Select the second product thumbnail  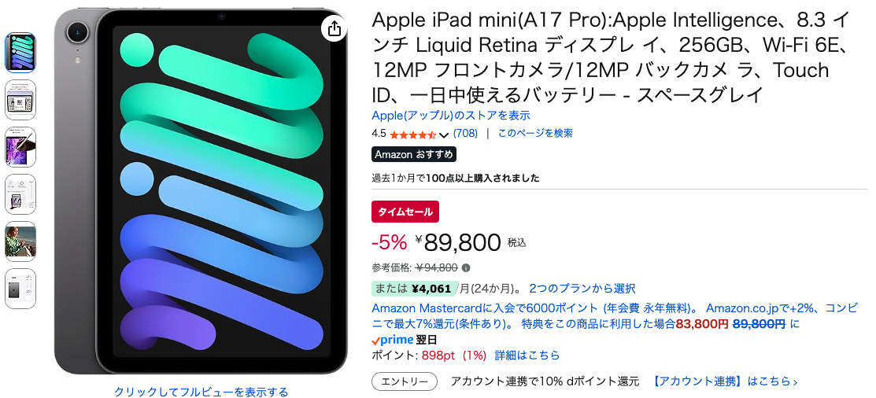point(20,100)
